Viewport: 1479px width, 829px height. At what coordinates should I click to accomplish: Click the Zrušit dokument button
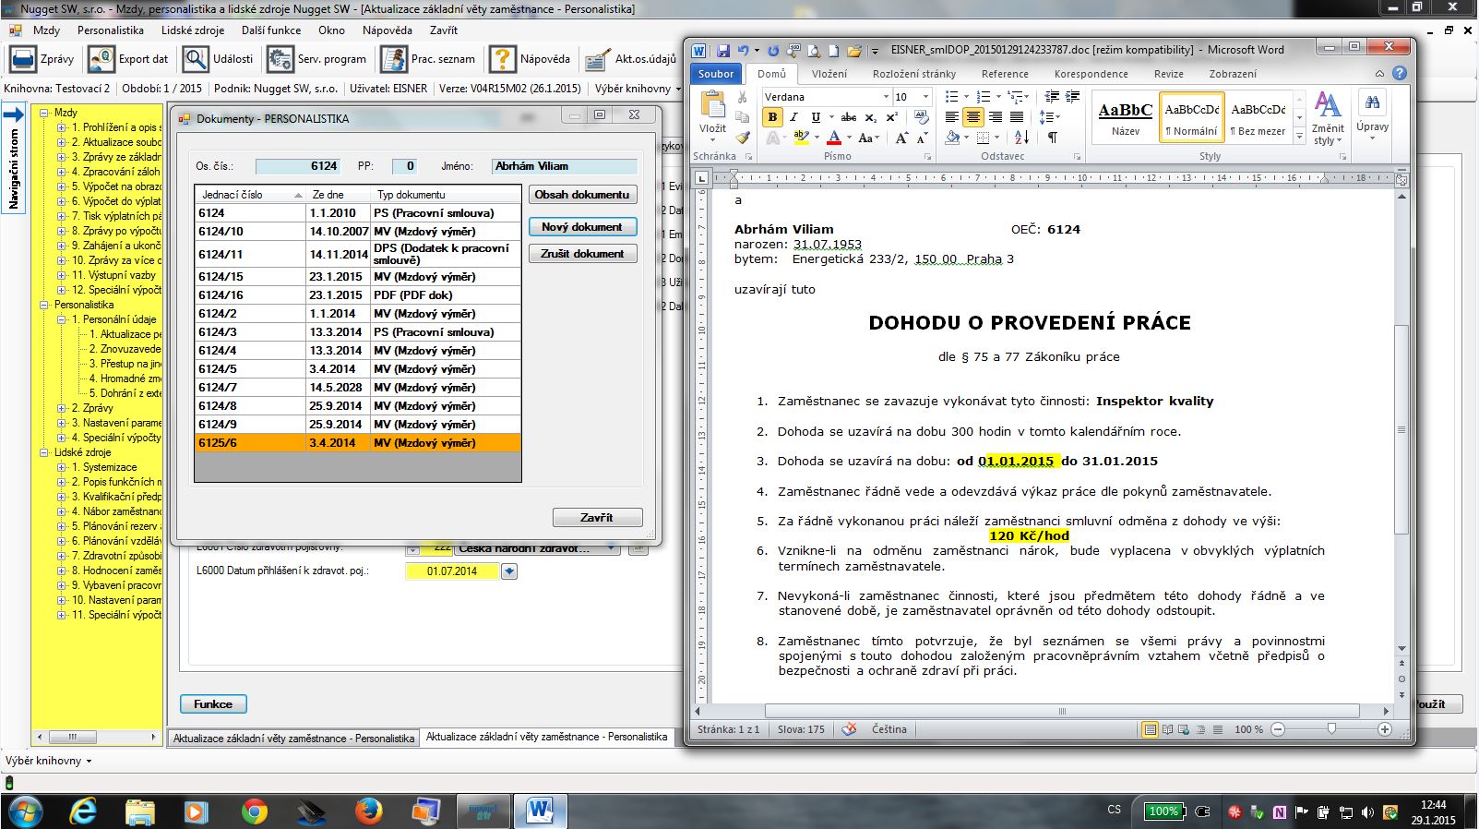(x=582, y=253)
